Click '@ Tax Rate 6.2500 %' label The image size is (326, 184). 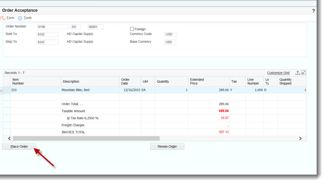[x=82, y=118]
